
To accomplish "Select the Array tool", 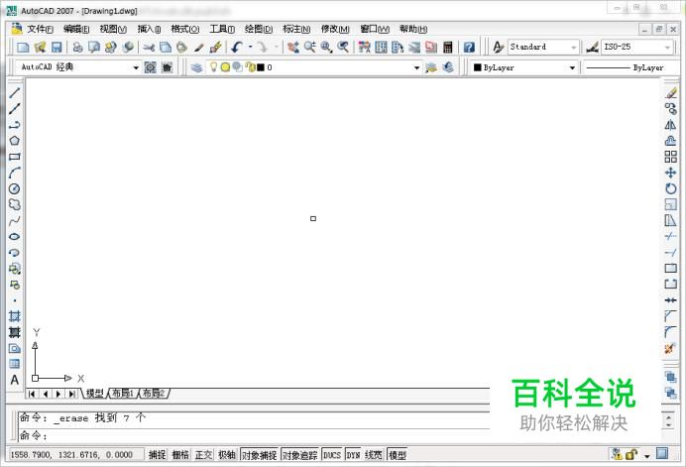I will [x=671, y=157].
